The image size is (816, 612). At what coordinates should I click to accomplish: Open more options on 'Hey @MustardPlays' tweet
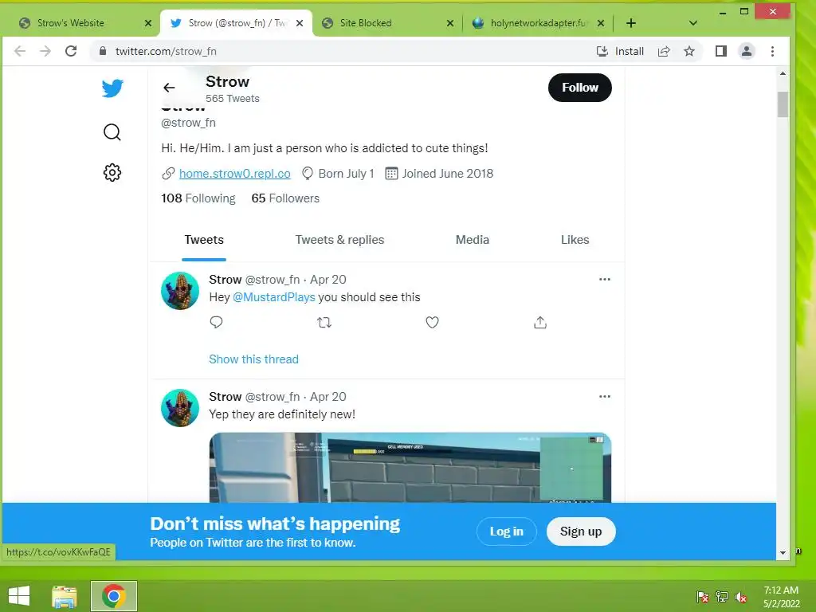pos(604,280)
